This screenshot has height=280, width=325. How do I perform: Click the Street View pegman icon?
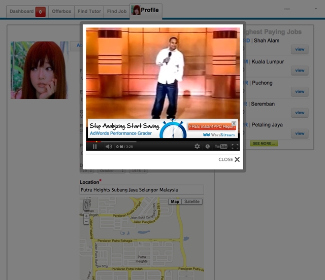pos(86,204)
